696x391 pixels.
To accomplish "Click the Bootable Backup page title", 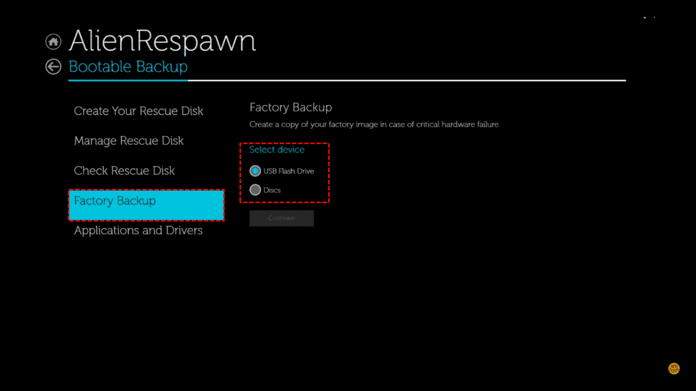I will coord(128,67).
